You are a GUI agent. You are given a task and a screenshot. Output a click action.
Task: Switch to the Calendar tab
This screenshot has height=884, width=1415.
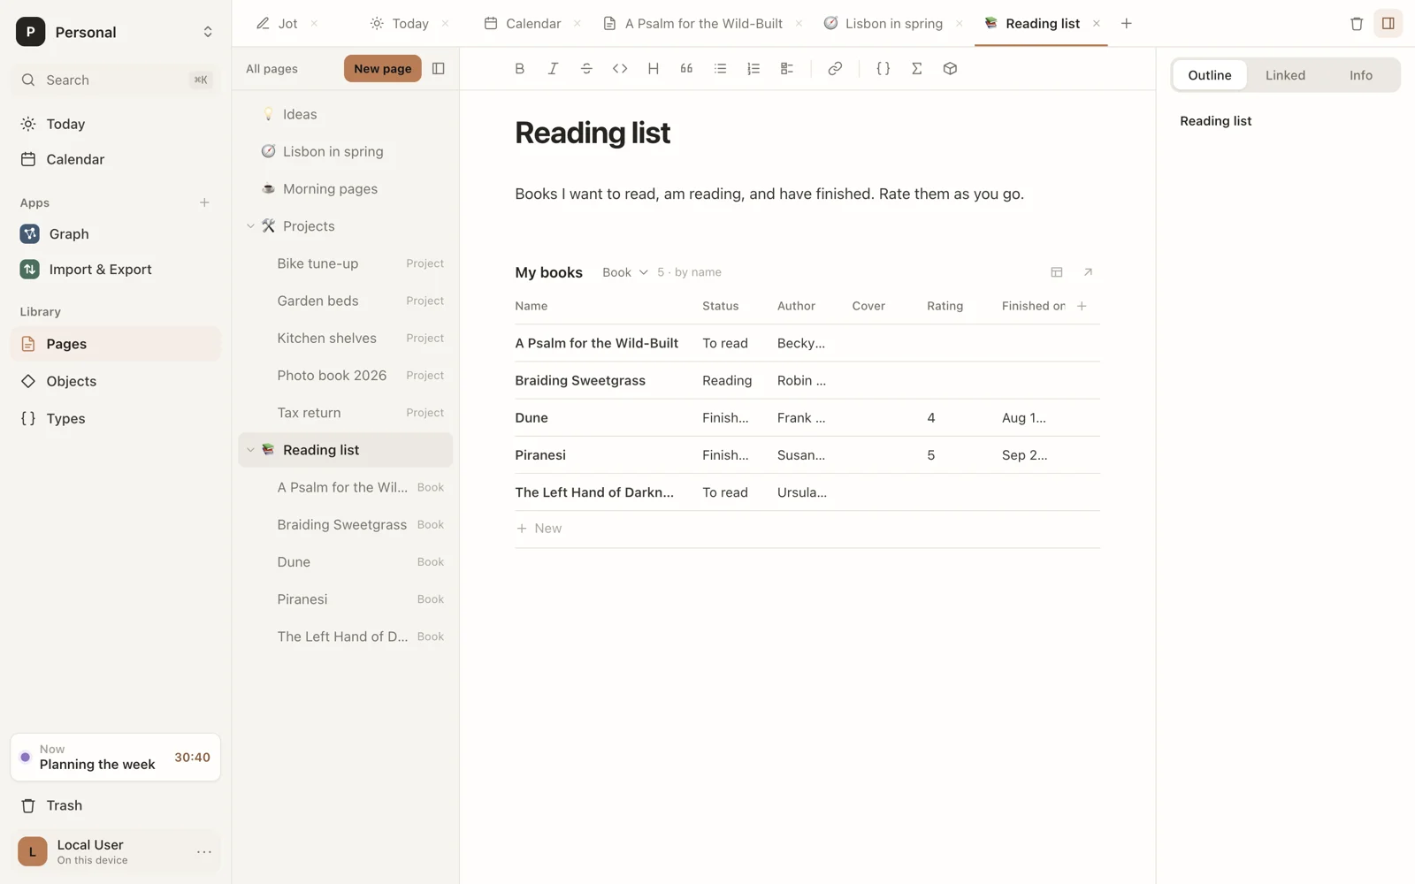tap(533, 24)
